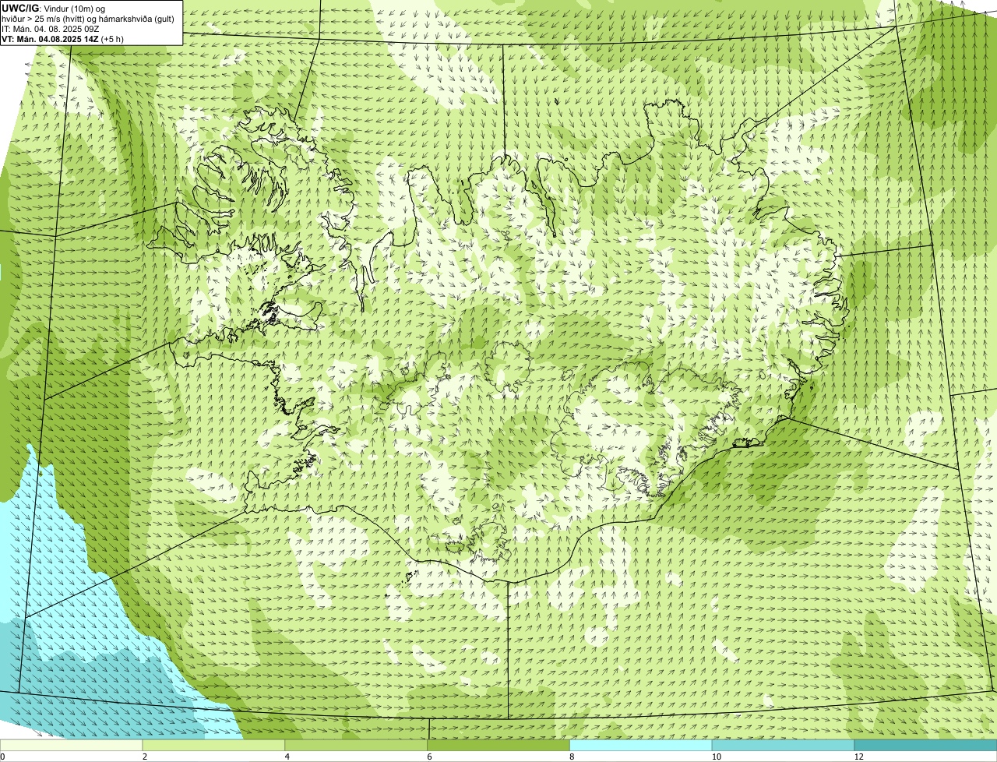Viewport: 997px width, 762px height.
Task: Click the '4' scale label
Action: pyautogui.click(x=287, y=757)
